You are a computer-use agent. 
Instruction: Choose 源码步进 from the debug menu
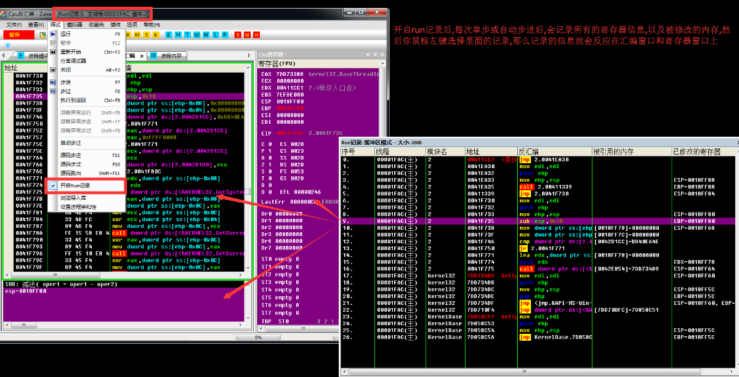(x=87, y=155)
